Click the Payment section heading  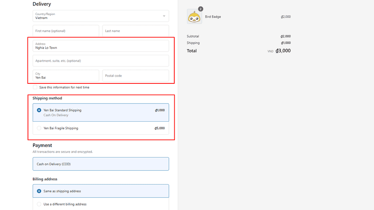click(x=42, y=145)
